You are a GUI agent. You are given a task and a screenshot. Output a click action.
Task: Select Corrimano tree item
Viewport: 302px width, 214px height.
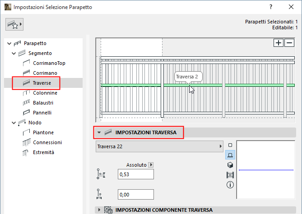45,73
